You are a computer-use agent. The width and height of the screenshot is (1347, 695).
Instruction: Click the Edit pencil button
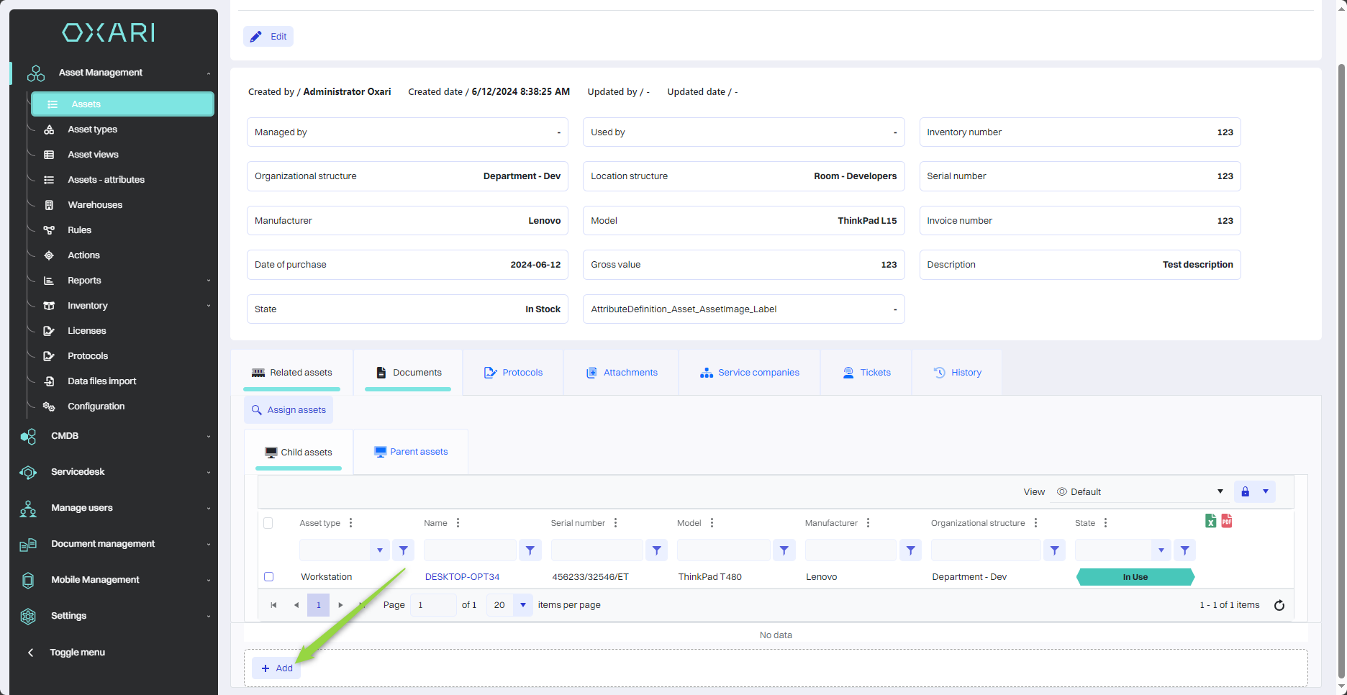268,37
